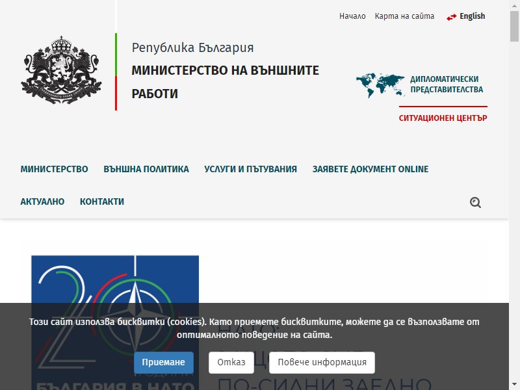This screenshot has width=520, height=390.
Task: Click the world map icon
Action: 380,85
